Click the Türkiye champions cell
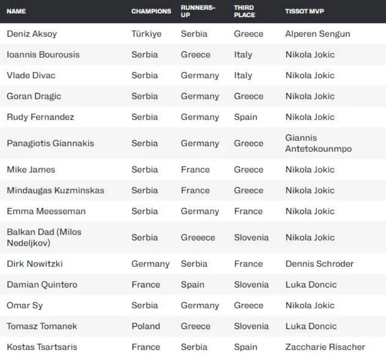This screenshot has height=356, width=386. pyautogui.click(x=146, y=34)
